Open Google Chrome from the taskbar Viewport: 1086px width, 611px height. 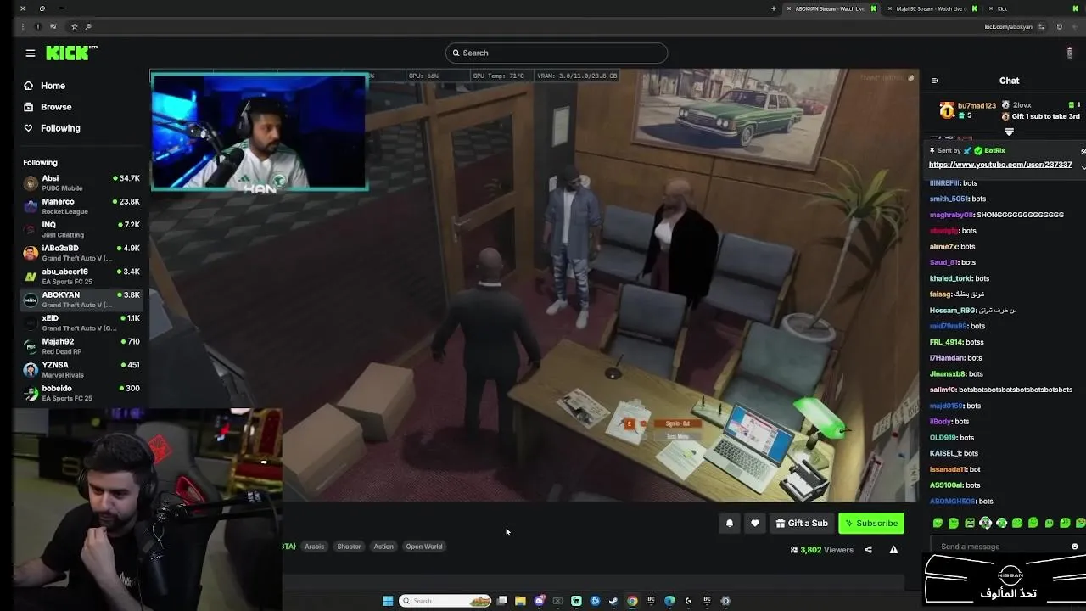[632, 601]
